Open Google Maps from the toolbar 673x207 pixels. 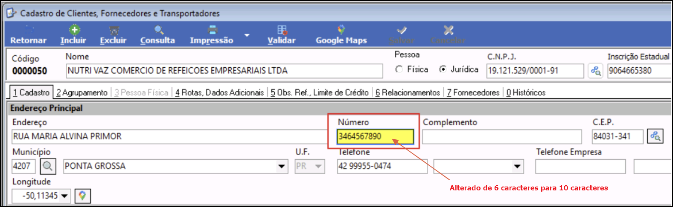(x=341, y=35)
